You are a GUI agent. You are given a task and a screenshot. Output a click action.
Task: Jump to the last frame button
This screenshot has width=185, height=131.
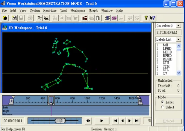(x=137, y=121)
